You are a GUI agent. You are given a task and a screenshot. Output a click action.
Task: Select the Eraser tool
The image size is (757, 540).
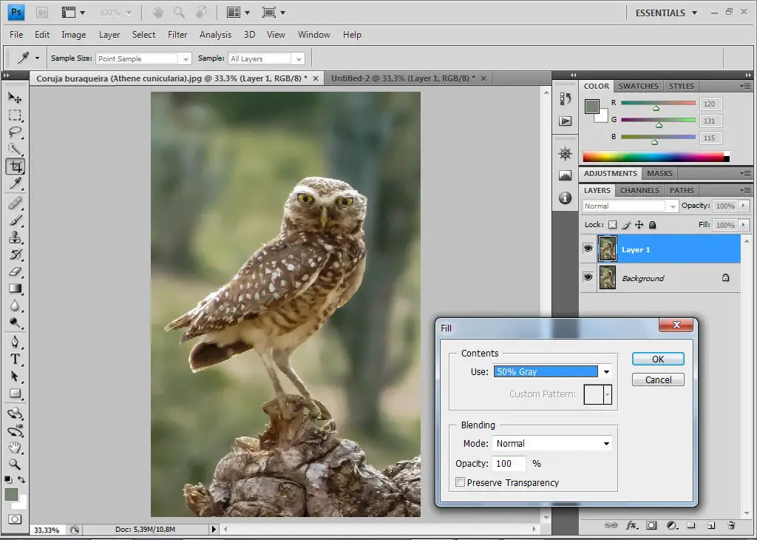15,271
